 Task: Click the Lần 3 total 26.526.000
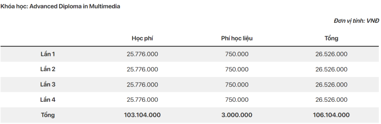coord(331,85)
